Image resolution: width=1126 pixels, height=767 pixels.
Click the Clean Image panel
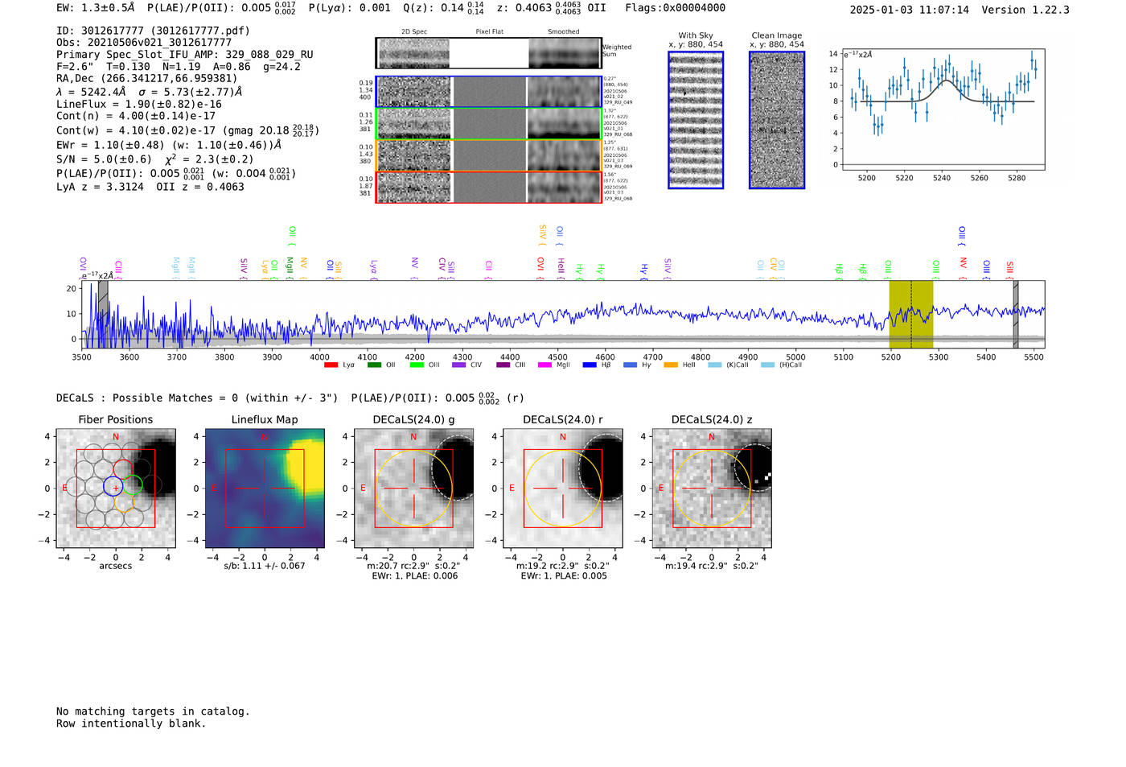(x=777, y=120)
